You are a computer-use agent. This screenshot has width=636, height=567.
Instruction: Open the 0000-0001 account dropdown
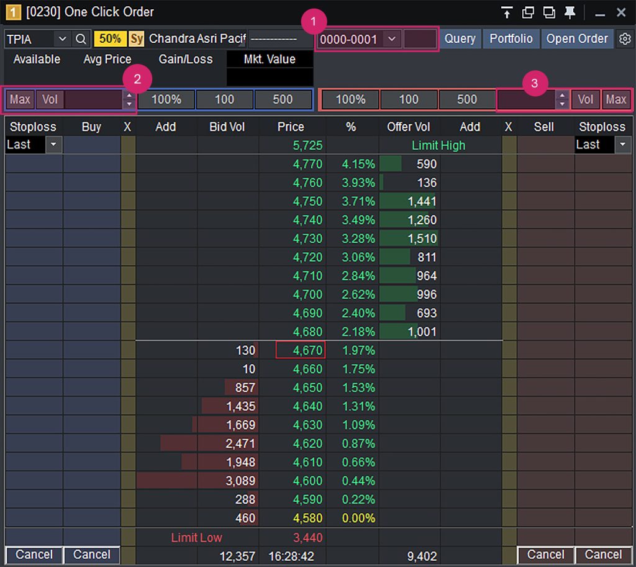tap(391, 39)
